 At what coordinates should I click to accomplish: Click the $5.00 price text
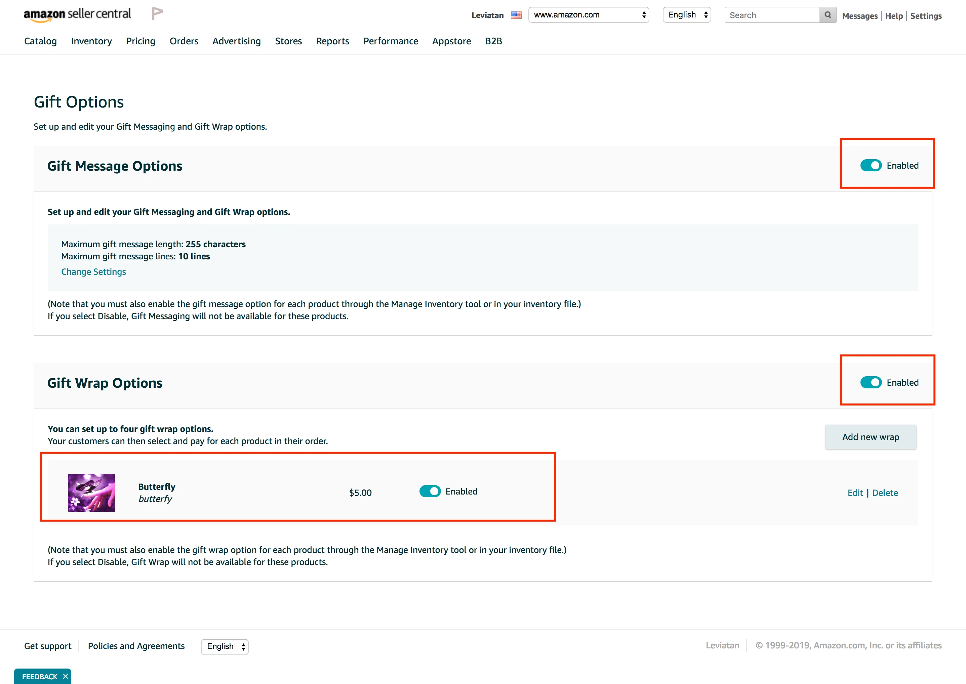tap(360, 493)
